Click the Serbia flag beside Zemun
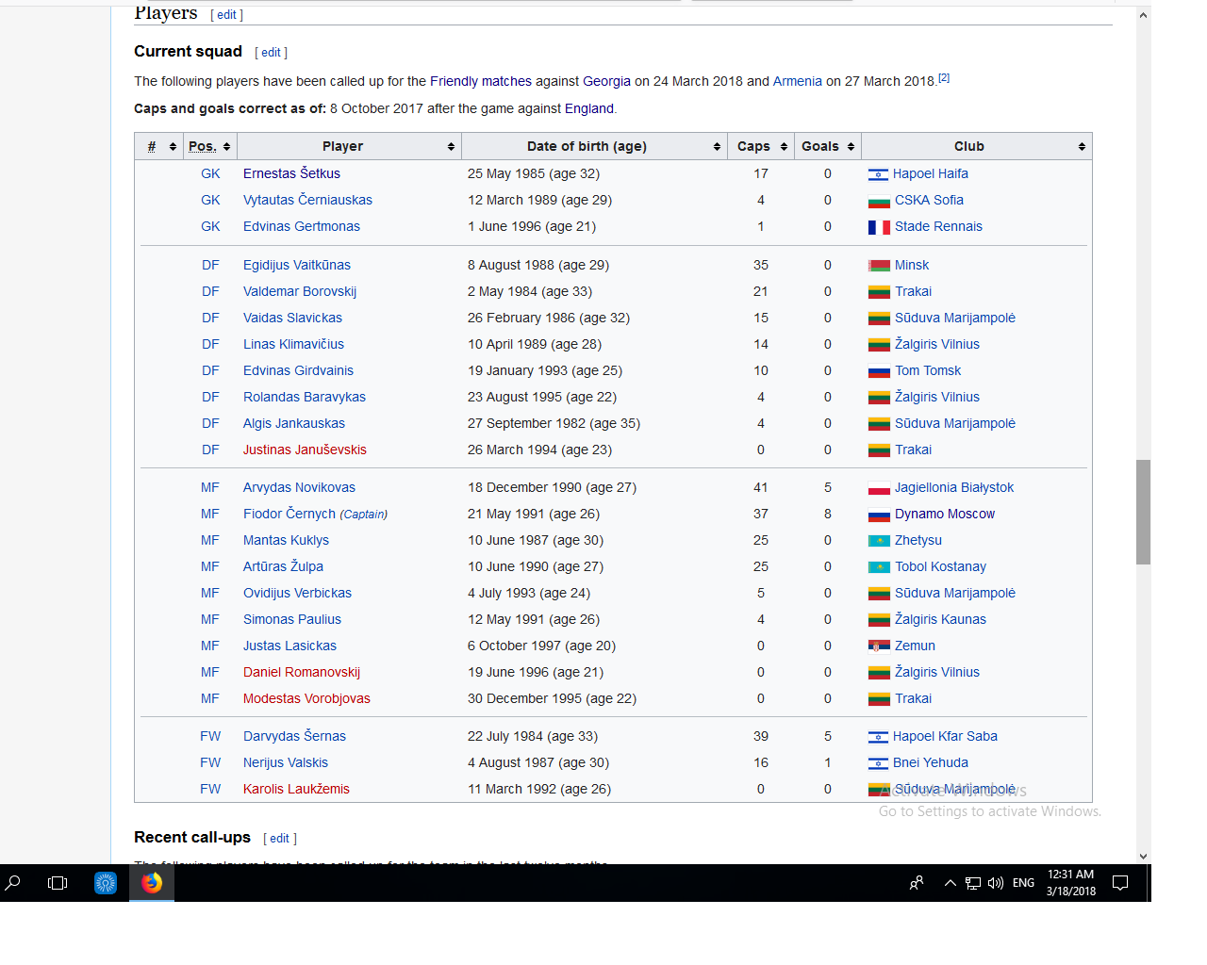This screenshot has width=1207, height=965. tap(879, 646)
